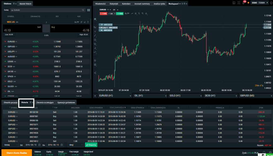Open the chart icon for WDC.US
This screenshot has height=156, width=273.
click(x=85, y=22)
